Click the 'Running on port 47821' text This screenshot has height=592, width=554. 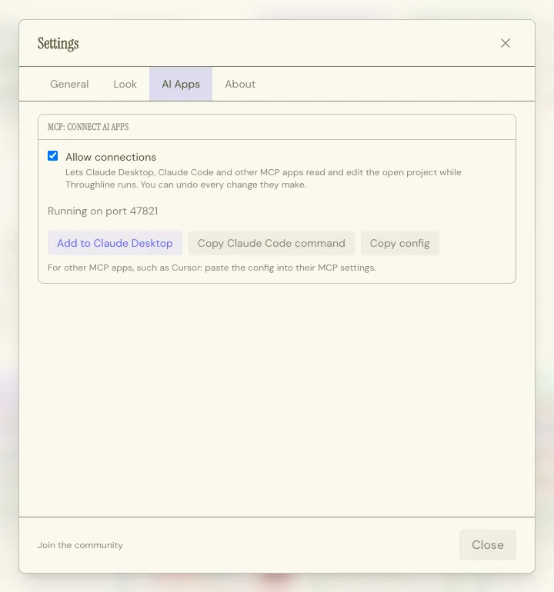tap(103, 211)
